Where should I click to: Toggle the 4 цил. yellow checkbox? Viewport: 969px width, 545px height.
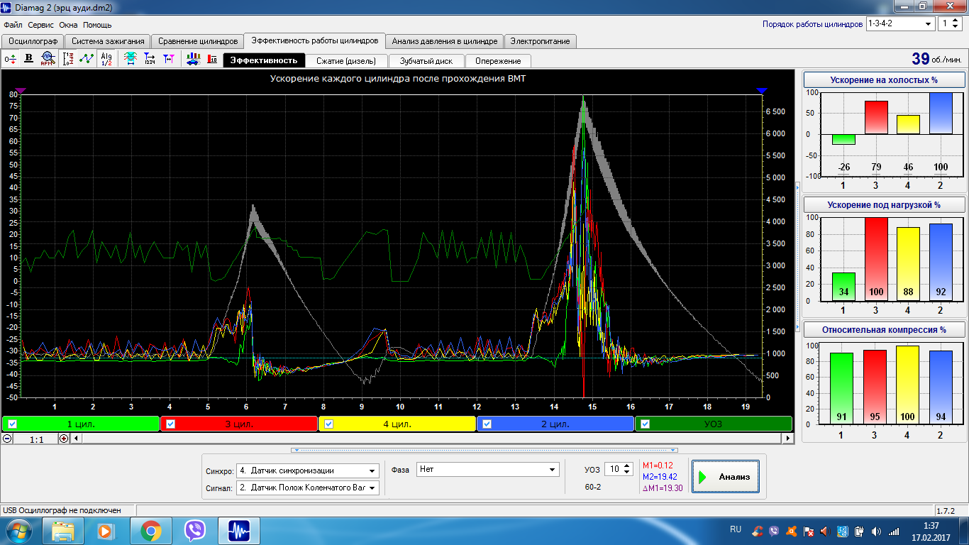[x=328, y=424]
